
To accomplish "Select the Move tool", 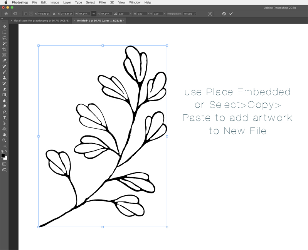I will click(x=5, y=27).
